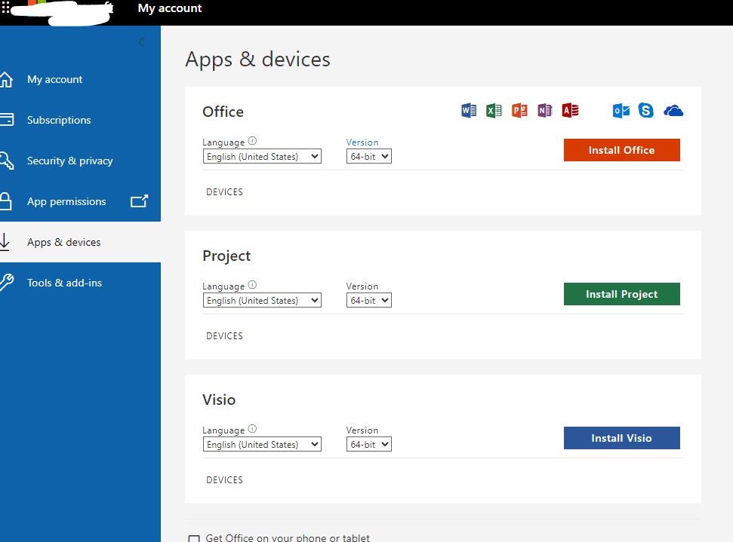Click the key icon beside Security & privacy
The width and height of the screenshot is (733, 542).
click(7, 161)
